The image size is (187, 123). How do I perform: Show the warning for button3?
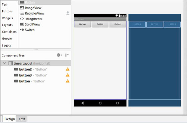[67, 75]
